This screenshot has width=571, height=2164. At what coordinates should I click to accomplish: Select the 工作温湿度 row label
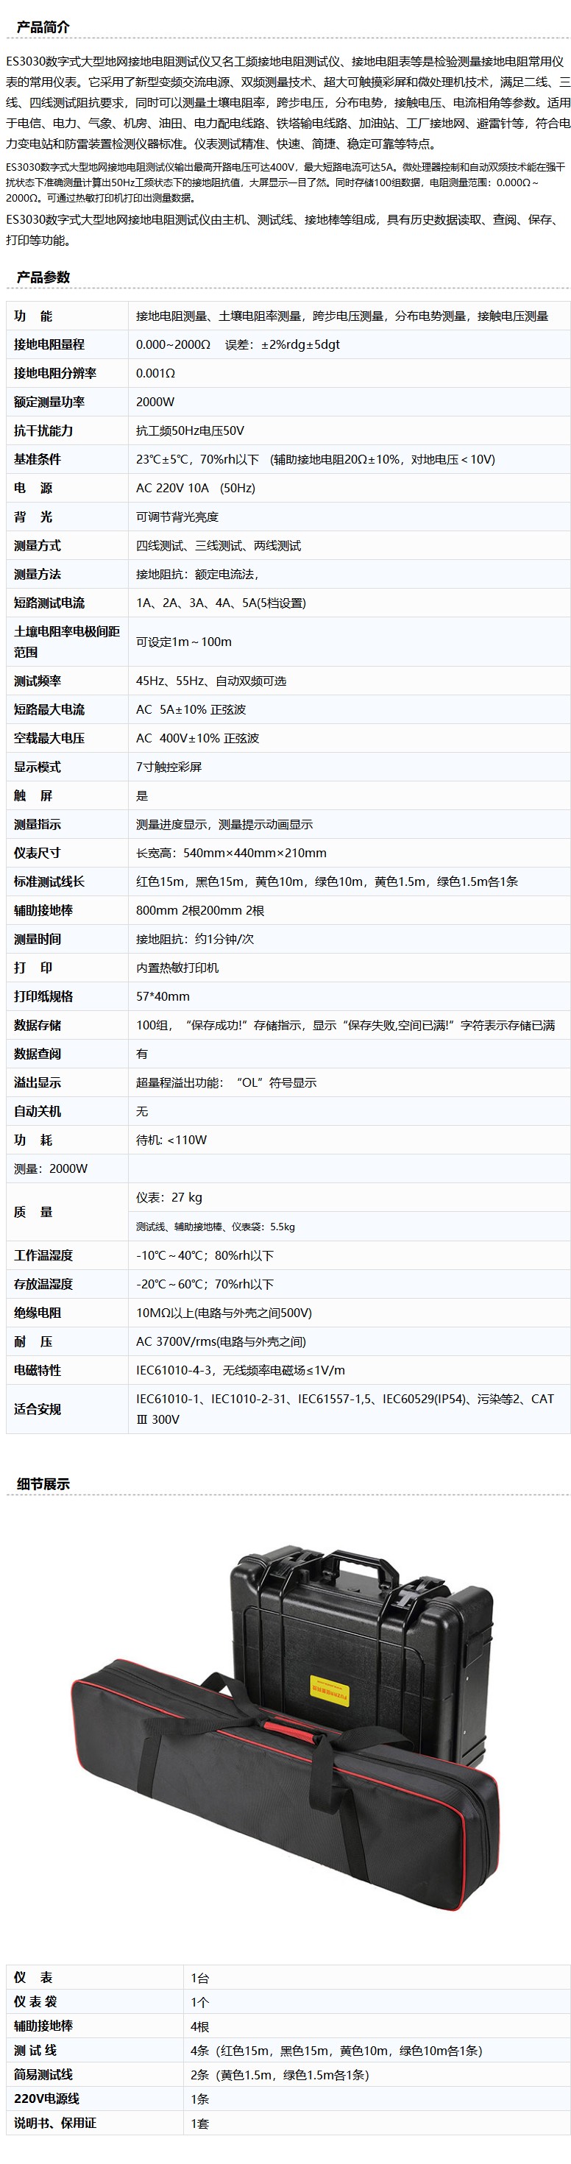coord(43,1255)
